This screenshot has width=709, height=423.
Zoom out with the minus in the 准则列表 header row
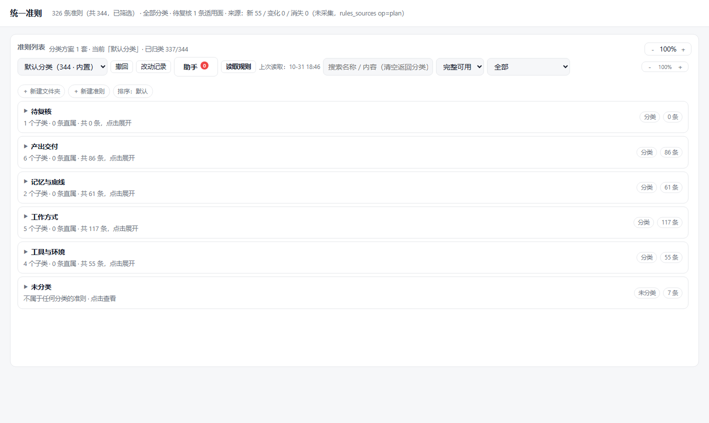click(652, 49)
